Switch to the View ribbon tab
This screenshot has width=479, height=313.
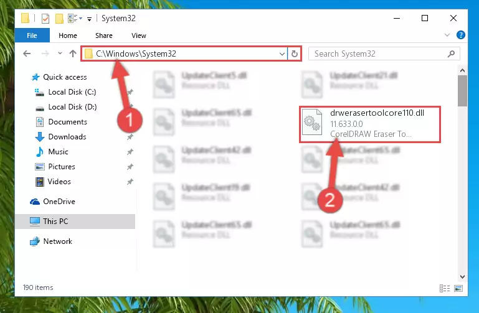139,35
